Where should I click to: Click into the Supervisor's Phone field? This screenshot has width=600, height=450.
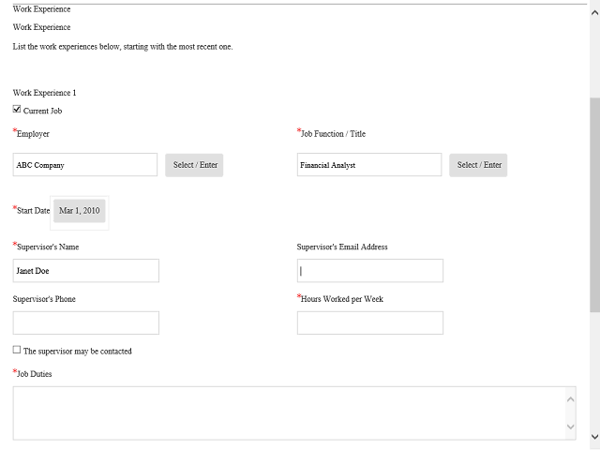(86, 322)
